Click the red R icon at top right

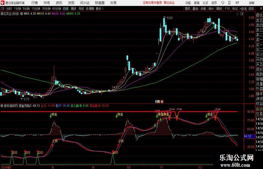261,8
